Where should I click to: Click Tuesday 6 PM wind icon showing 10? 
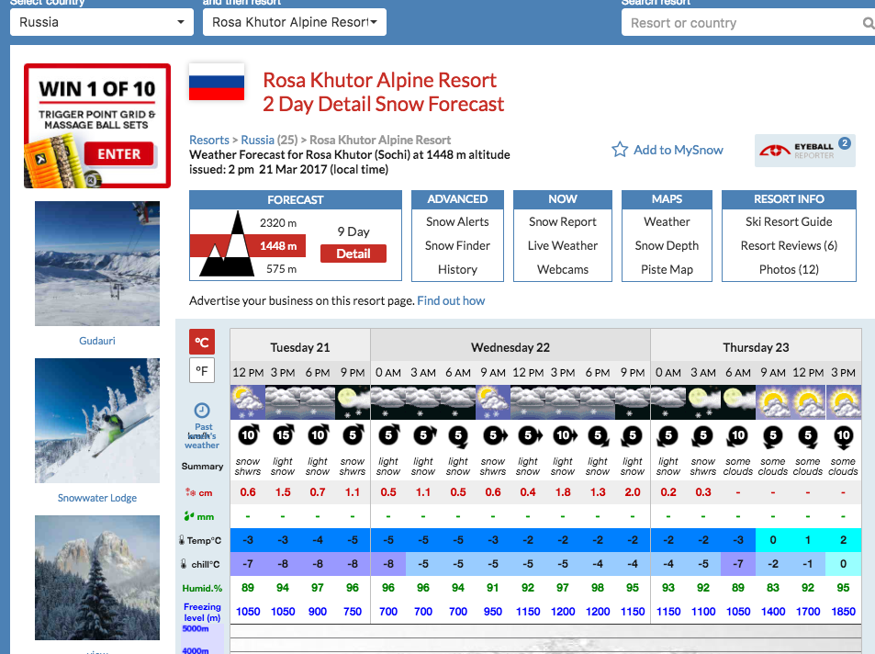(319, 435)
